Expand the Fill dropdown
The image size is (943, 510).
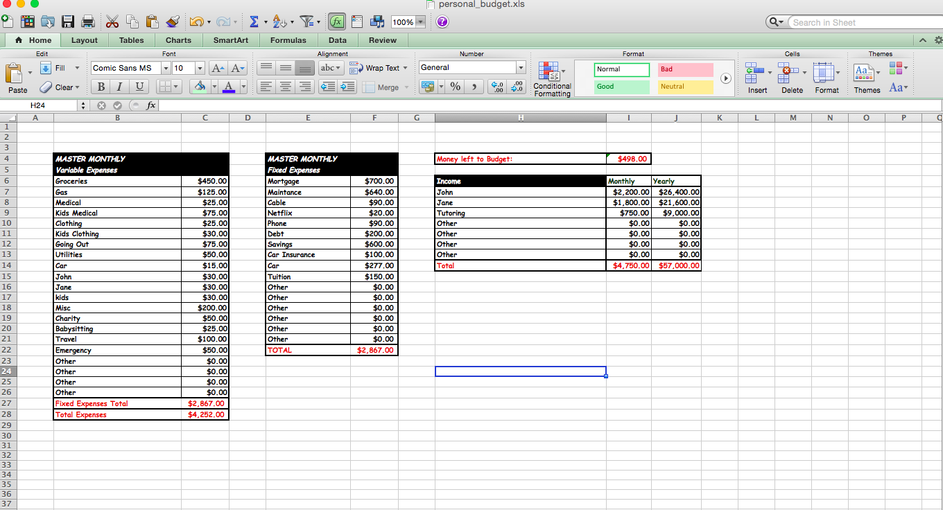tap(77, 68)
